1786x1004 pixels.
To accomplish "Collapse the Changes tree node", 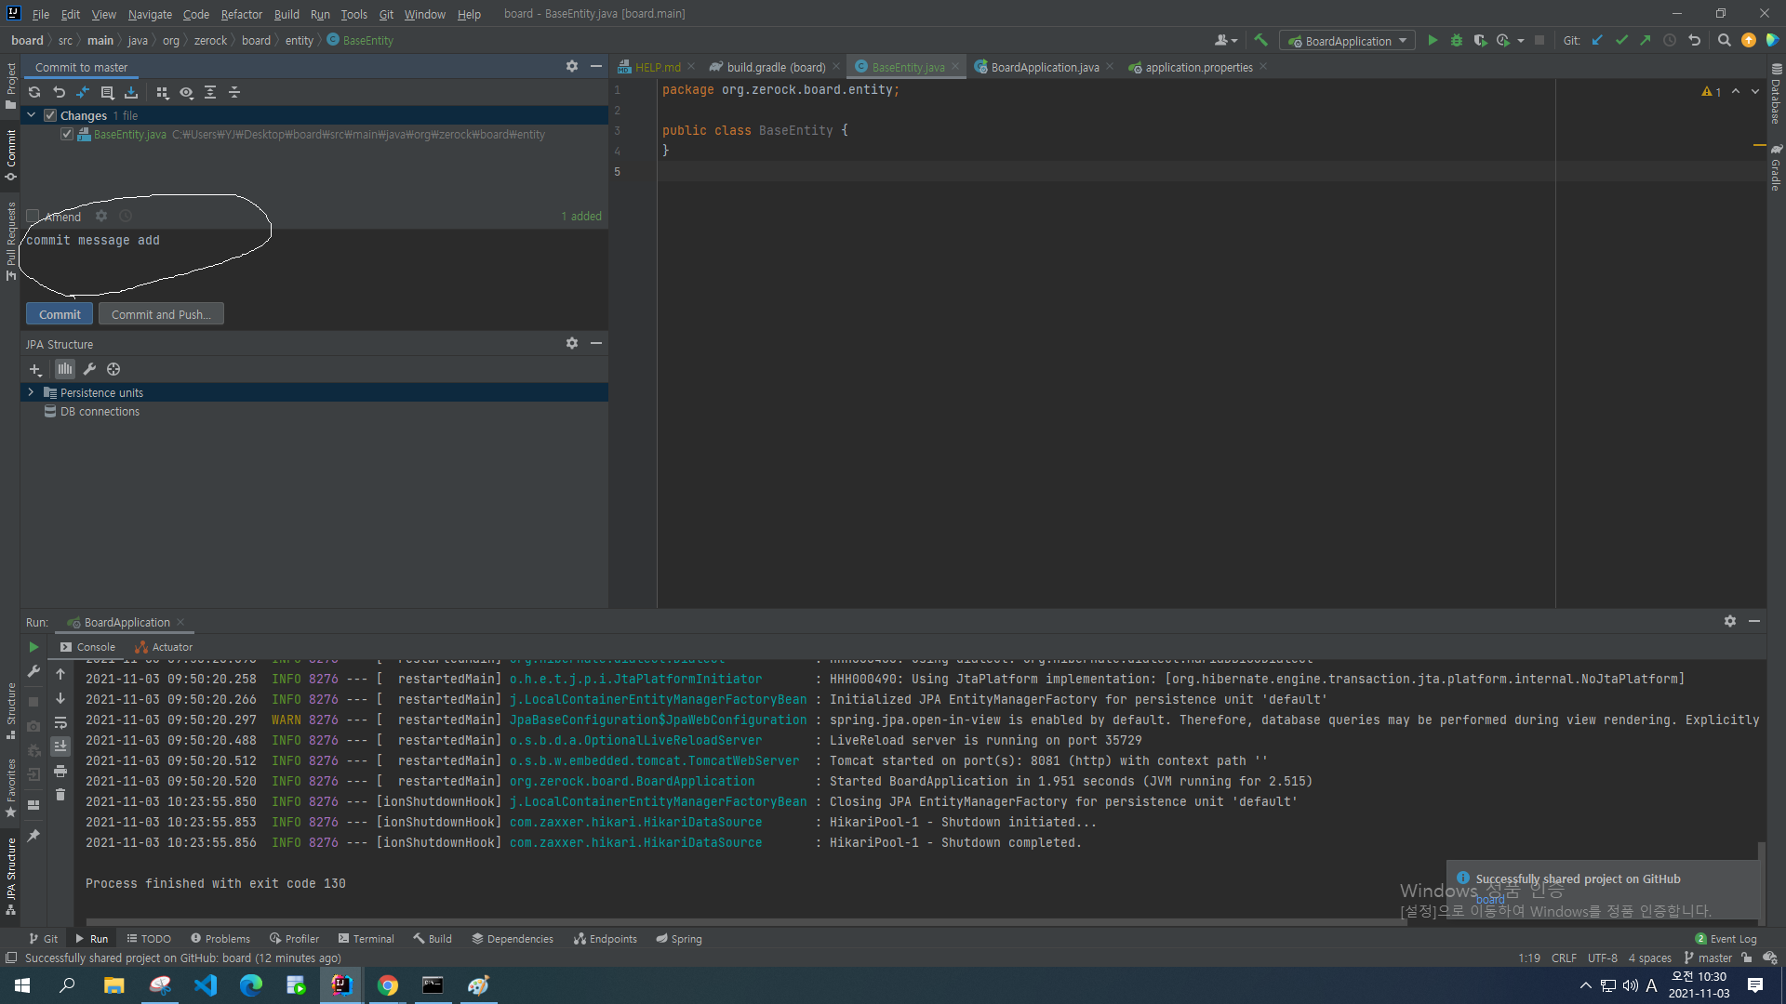I will [31, 115].
